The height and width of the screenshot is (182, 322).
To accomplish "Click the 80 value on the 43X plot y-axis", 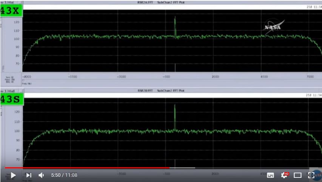I will [x=17, y=56].
